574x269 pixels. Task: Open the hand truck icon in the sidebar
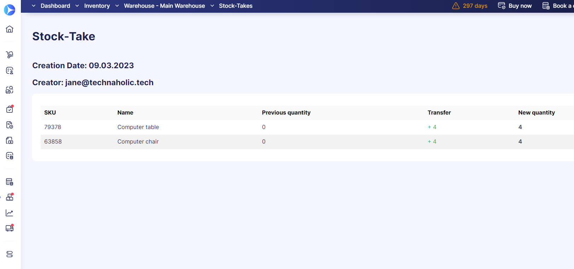[10, 54]
